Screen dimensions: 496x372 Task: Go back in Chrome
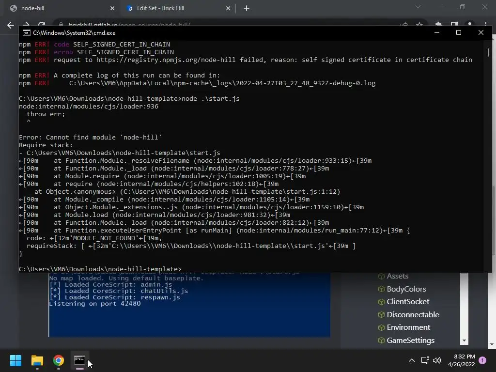click(x=11, y=25)
